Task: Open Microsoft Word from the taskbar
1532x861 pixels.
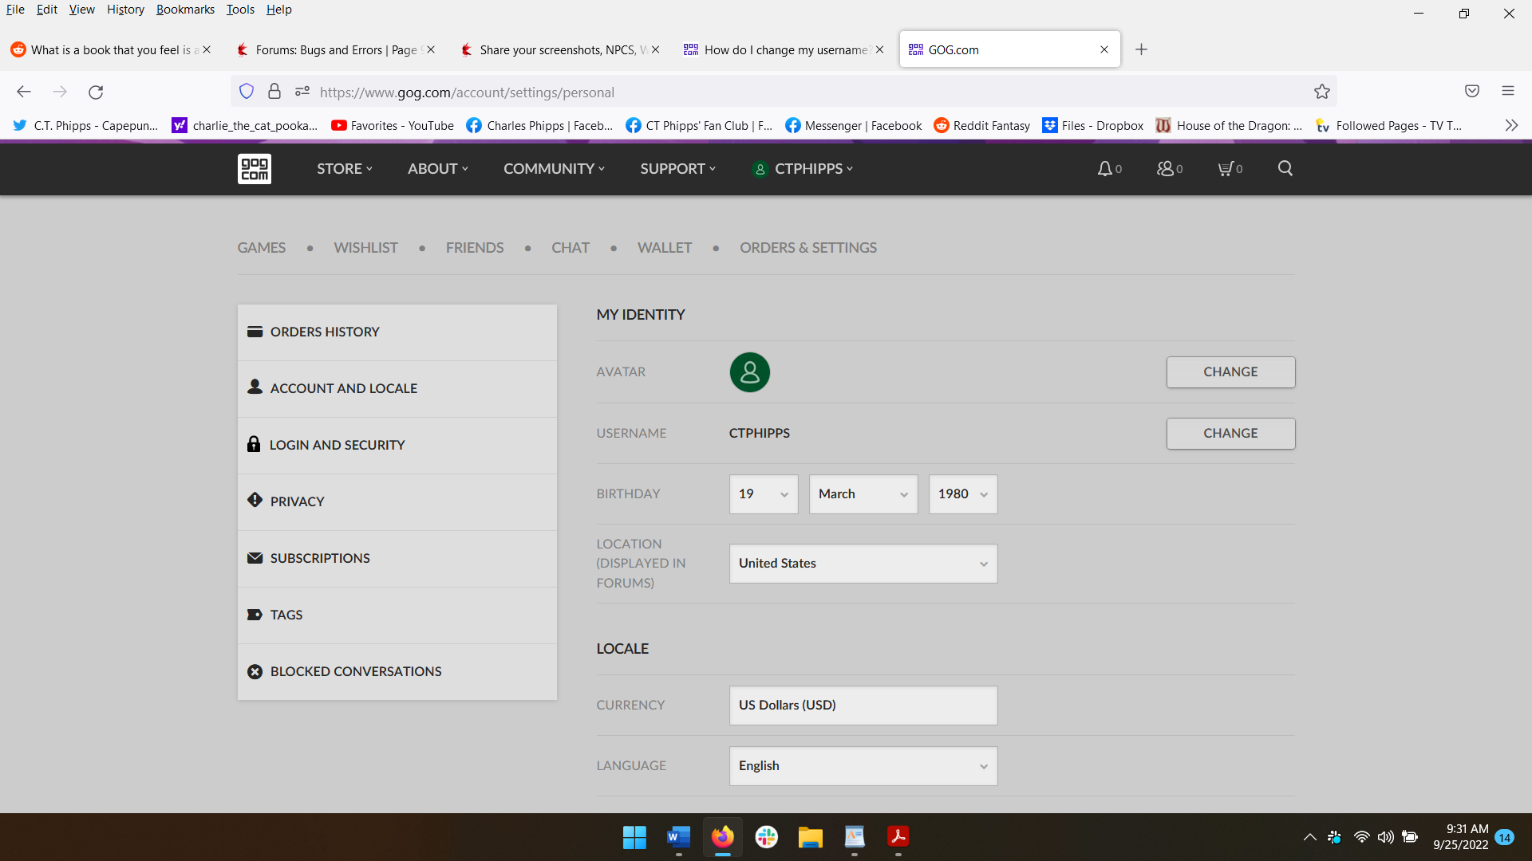Action: click(678, 837)
